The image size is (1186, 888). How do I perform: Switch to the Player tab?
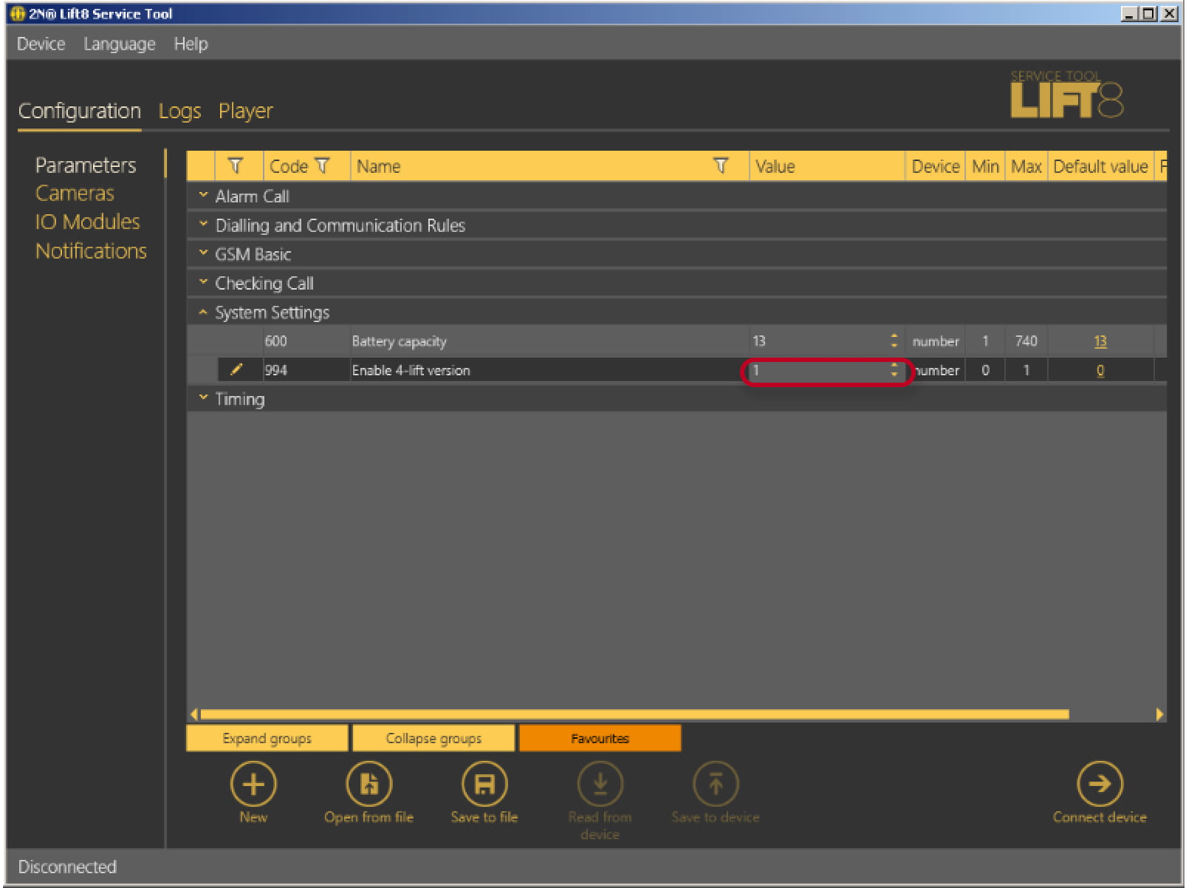246,111
